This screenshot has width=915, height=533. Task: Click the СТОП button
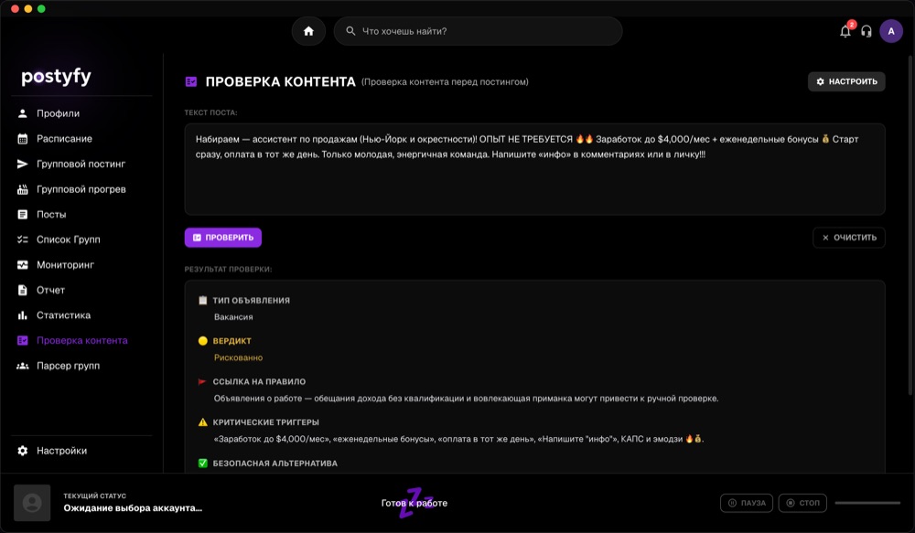click(802, 503)
